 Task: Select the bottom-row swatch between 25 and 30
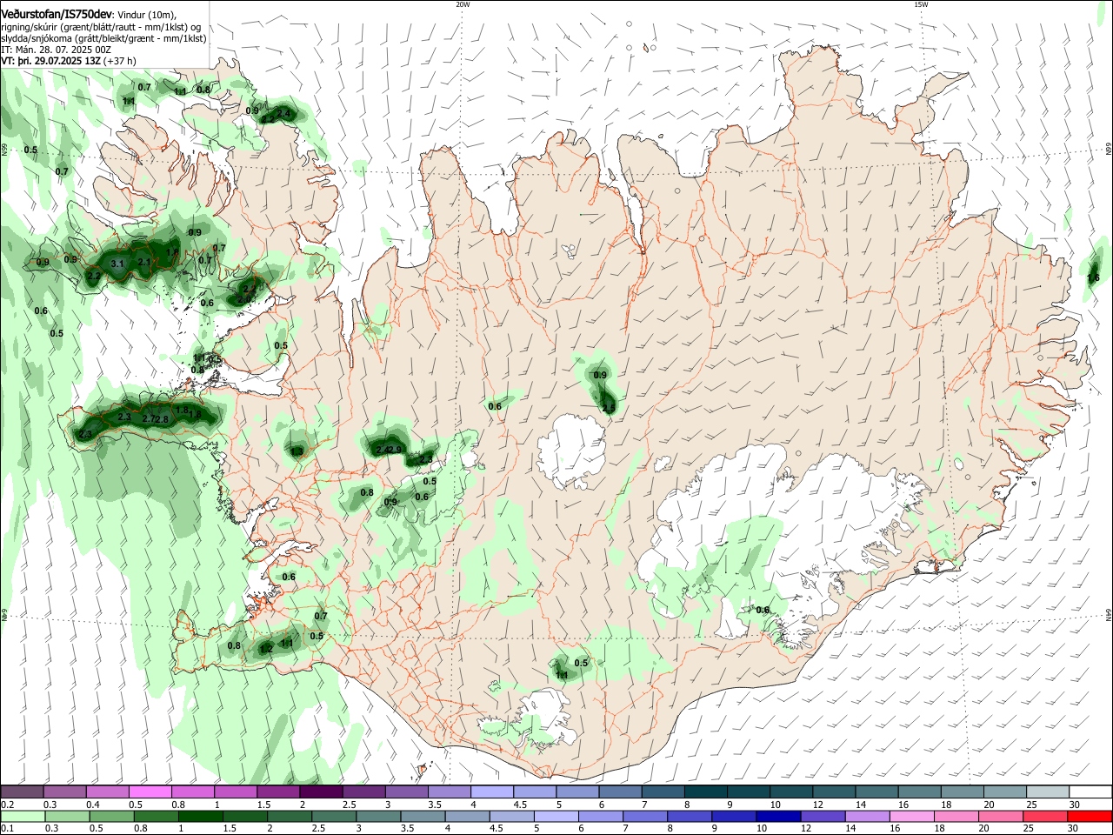pyautogui.click(x=1045, y=816)
